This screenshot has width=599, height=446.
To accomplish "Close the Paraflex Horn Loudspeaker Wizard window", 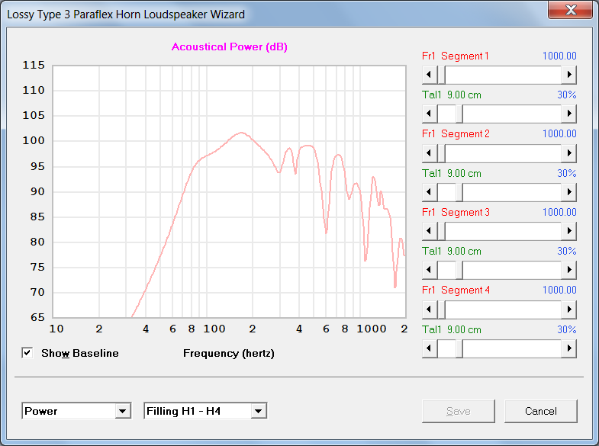I will [x=570, y=10].
